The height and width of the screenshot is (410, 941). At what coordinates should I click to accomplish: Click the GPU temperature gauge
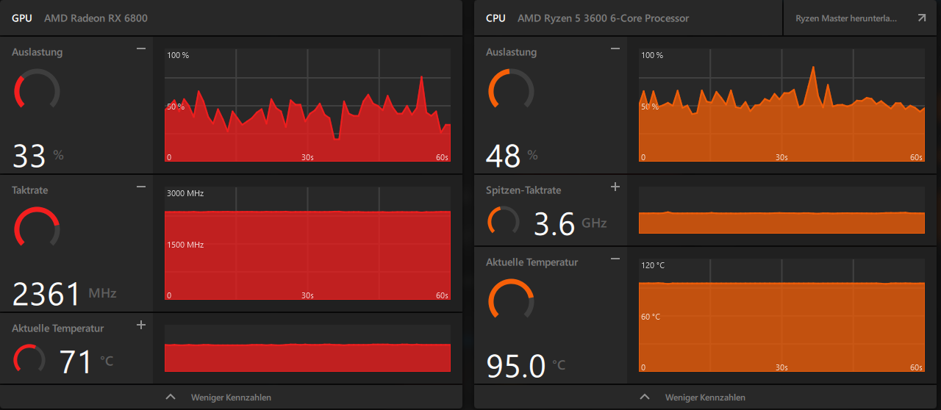(29, 359)
